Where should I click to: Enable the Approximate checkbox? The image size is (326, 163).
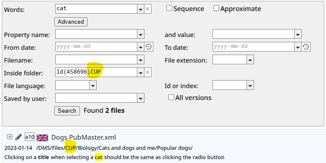tap(216, 8)
